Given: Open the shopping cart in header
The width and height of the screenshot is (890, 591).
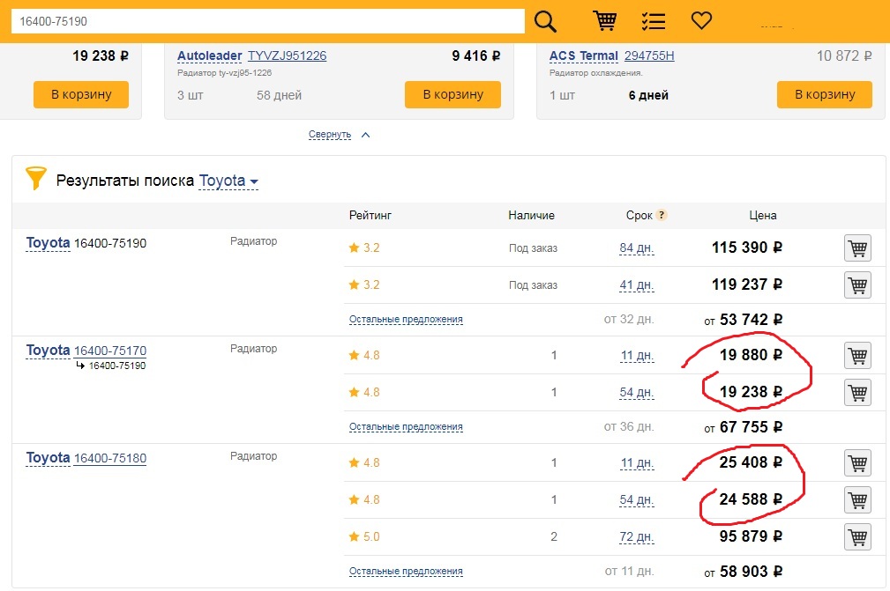Looking at the screenshot, I should 605,21.
